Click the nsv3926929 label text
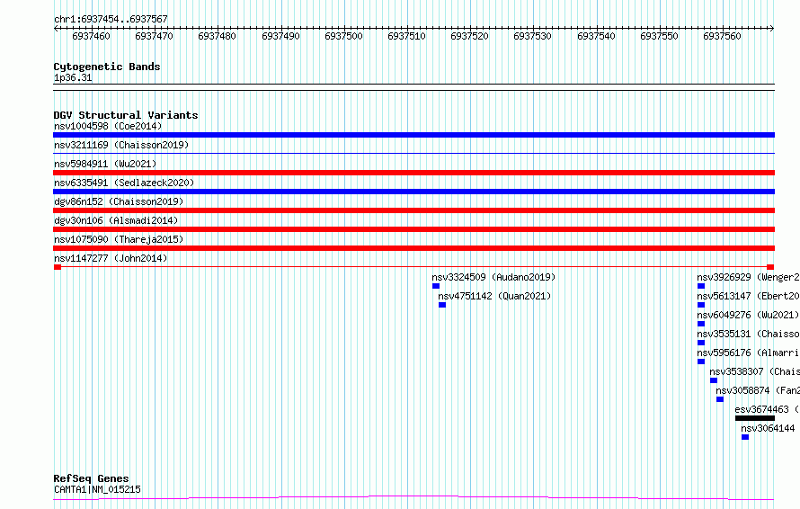The height and width of the screenshot is (509, 800). tap(748, 277)
